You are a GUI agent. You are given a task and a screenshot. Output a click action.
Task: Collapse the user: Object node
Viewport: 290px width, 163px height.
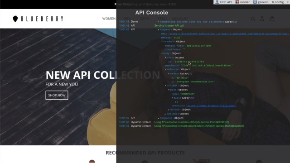point(165,58)
